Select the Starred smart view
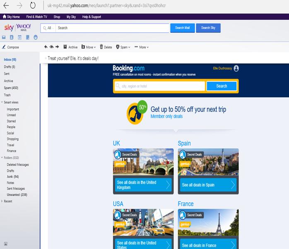289x249 pixels. pos(11,121)
